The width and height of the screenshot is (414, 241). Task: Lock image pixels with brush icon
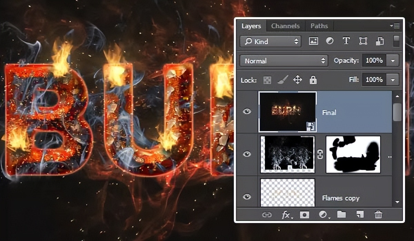click(x=282, y=80)
